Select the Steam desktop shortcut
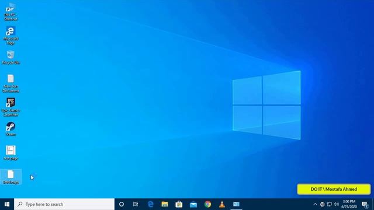 [11, 129]
